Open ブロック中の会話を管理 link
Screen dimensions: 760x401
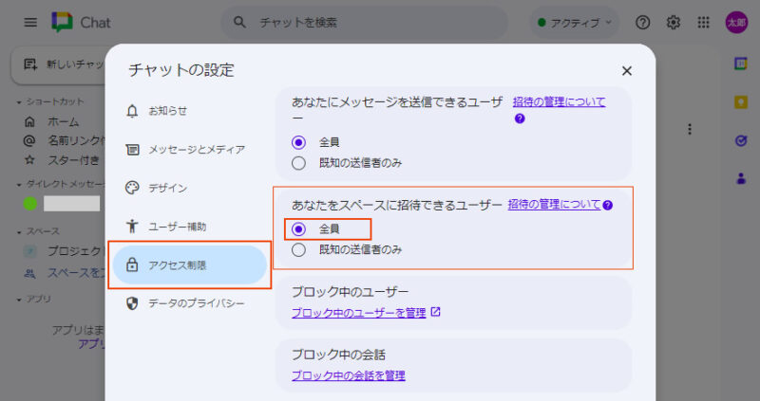(x=348, y=375)
